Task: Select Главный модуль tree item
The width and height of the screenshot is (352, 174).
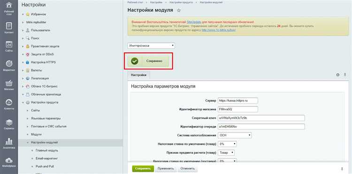Action: click(x=47, y=151)
